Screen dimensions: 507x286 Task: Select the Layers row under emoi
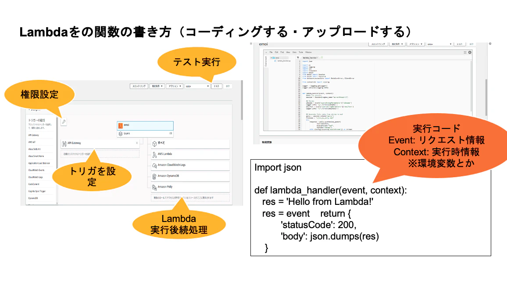145,134
